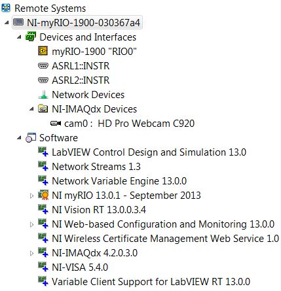Viewport: 281px width, 291px height.
Task: Click the NI Web-based Configuration icon
Action: coord(43,224)
